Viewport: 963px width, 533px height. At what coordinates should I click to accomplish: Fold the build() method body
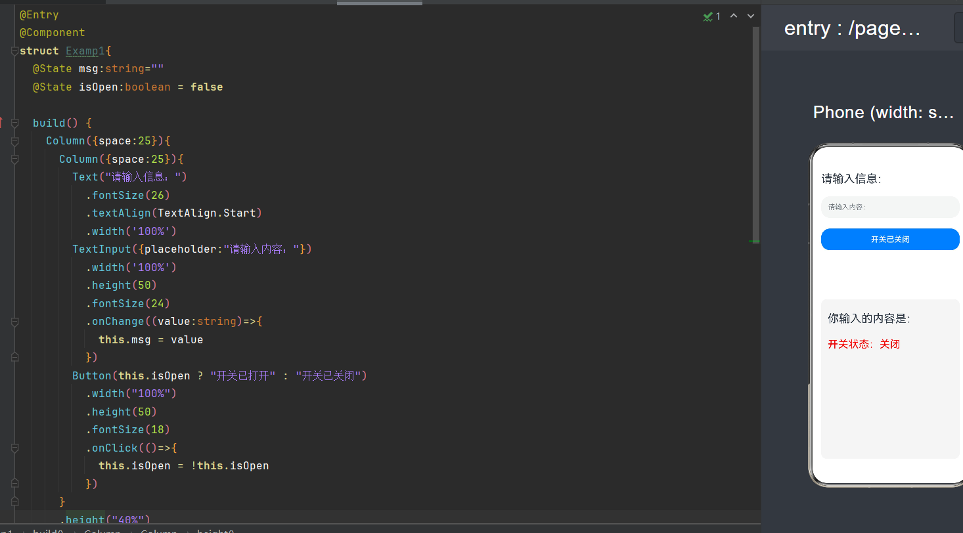click(14, 123)
